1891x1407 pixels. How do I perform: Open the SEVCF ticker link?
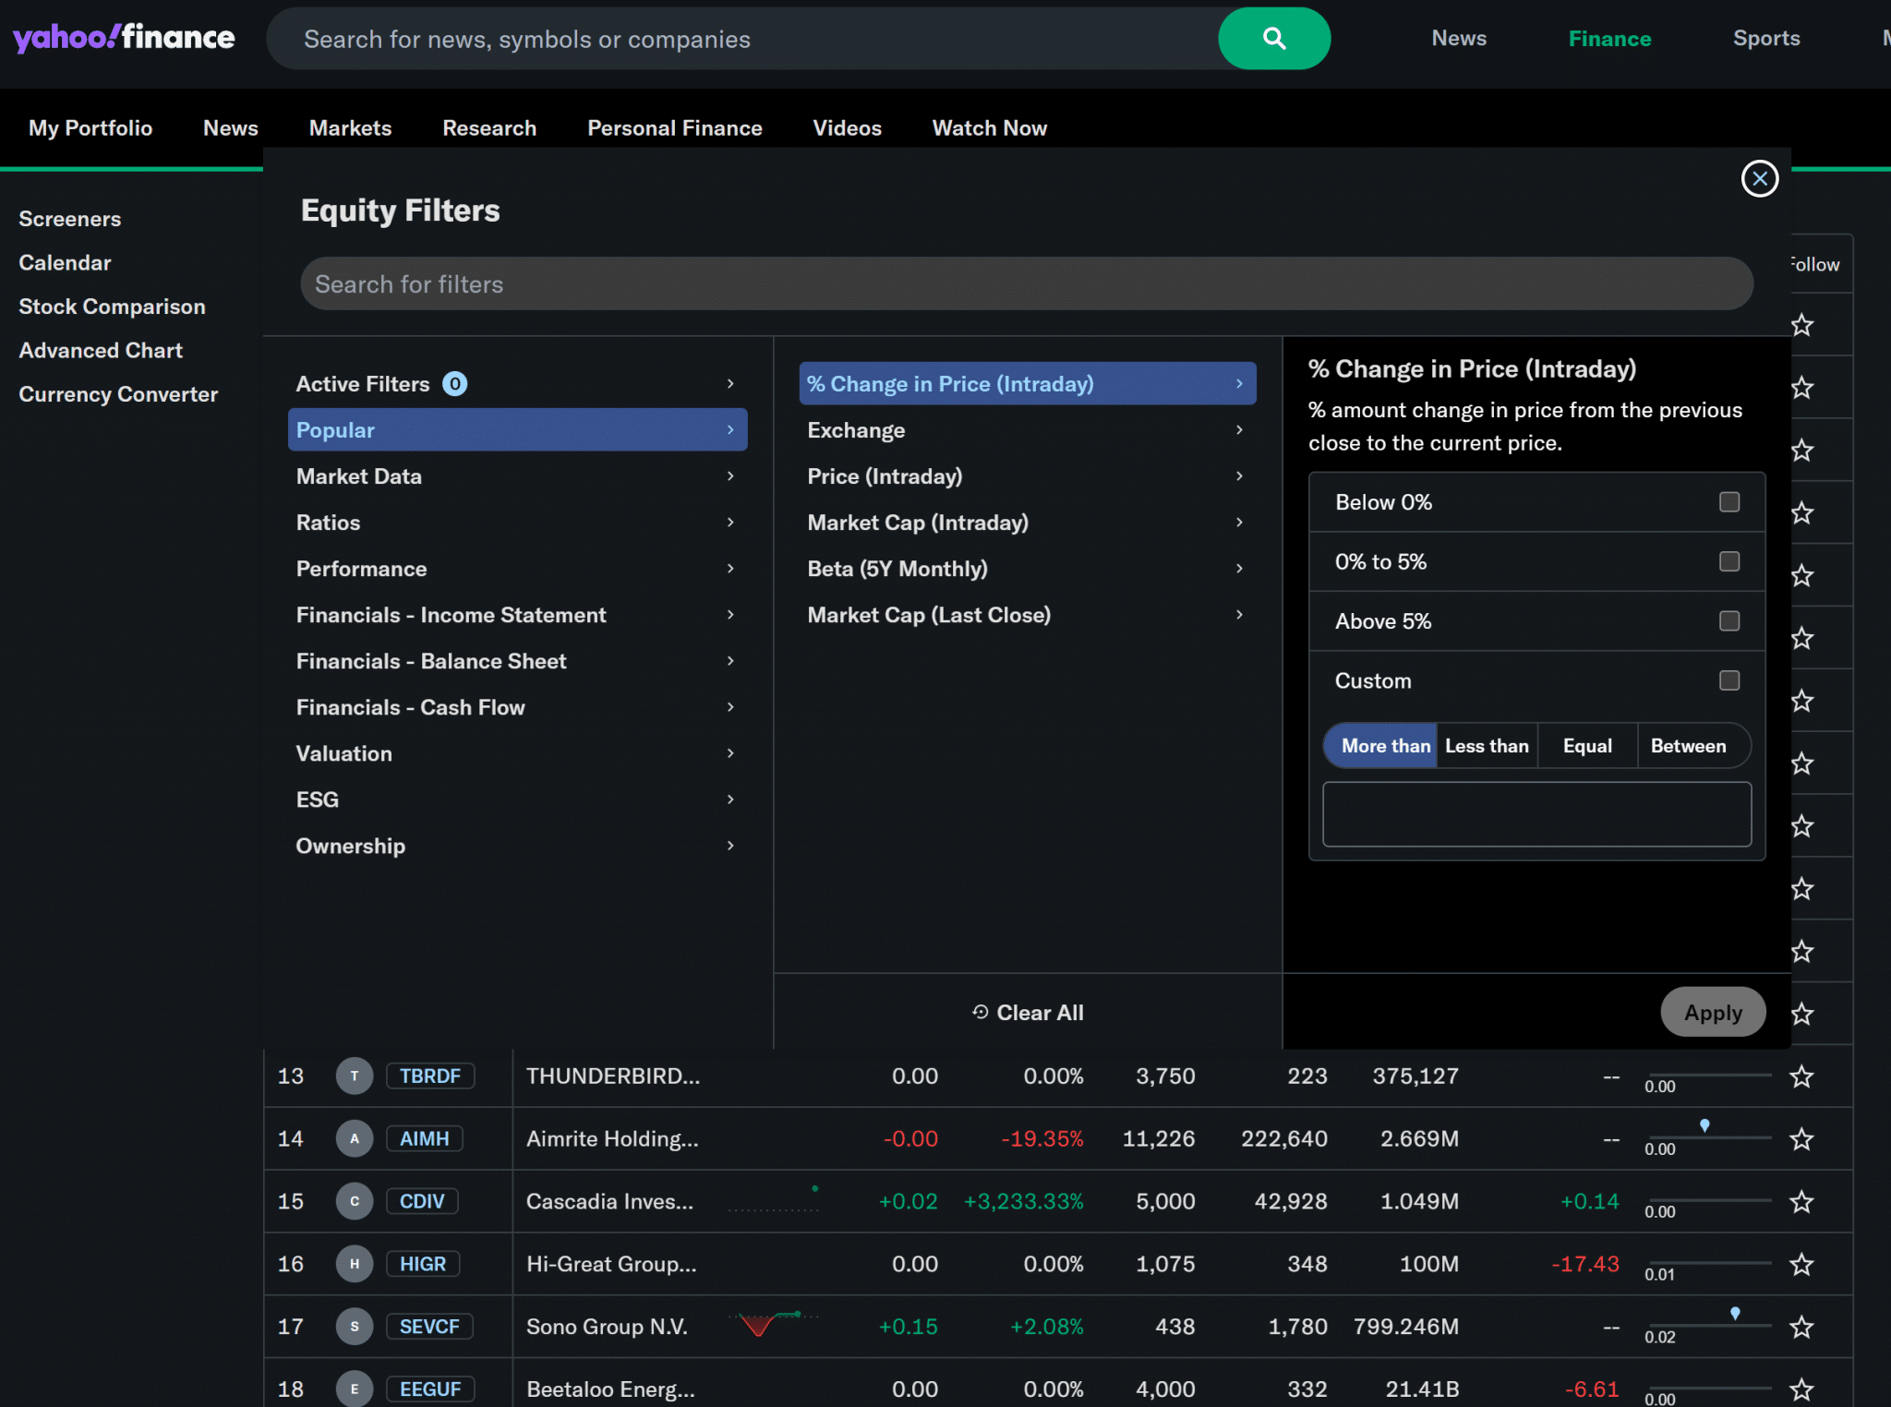click(x=429, y=1327)
